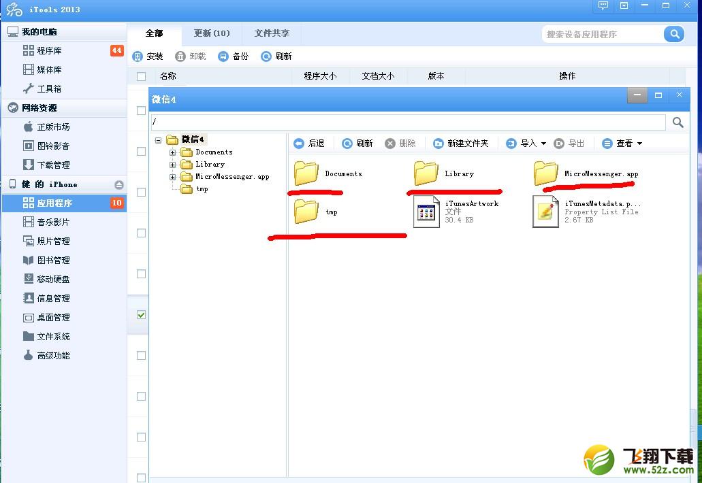Sort by the 文档大小 column header
Image resolution: width=702 pixels, height=483 pixels.
379,76
